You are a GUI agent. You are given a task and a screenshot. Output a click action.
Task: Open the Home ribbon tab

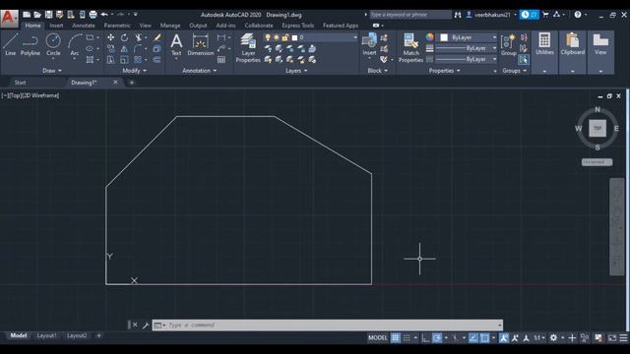32,26
